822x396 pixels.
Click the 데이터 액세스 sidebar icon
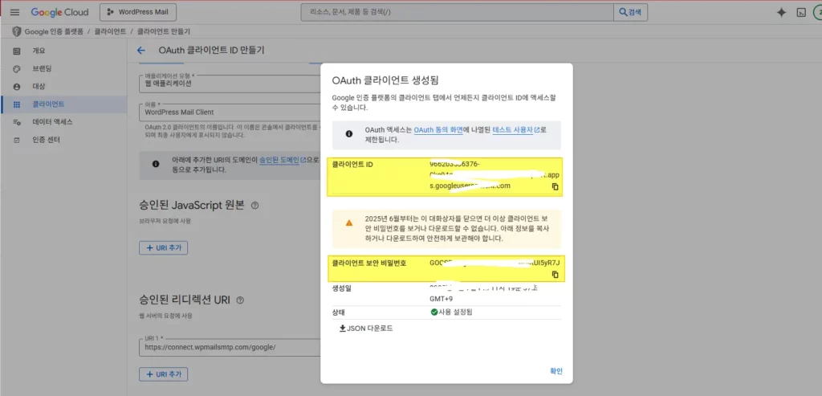17,121
